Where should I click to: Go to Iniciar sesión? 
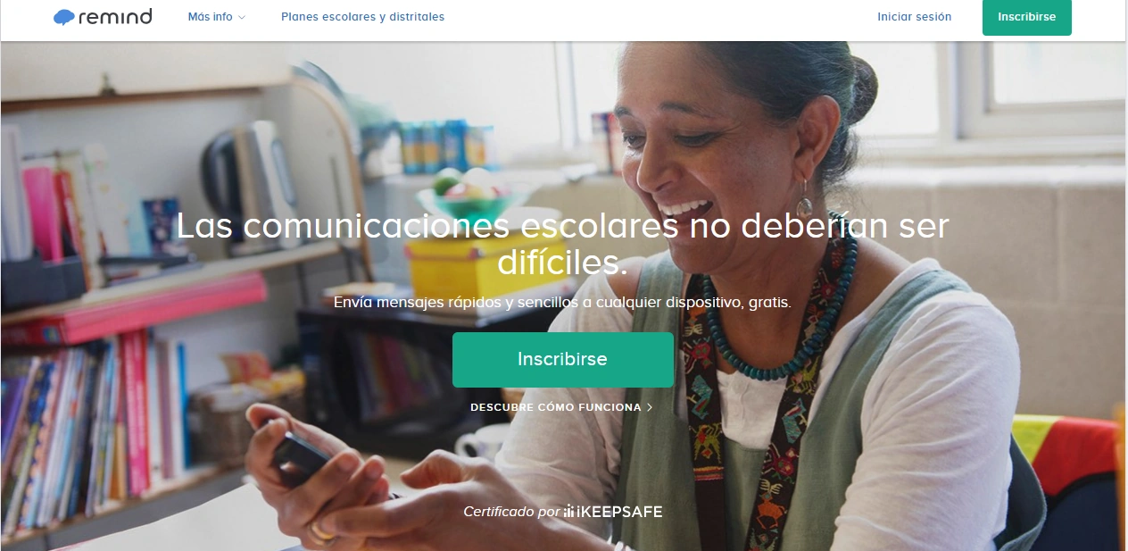(914, 17)
